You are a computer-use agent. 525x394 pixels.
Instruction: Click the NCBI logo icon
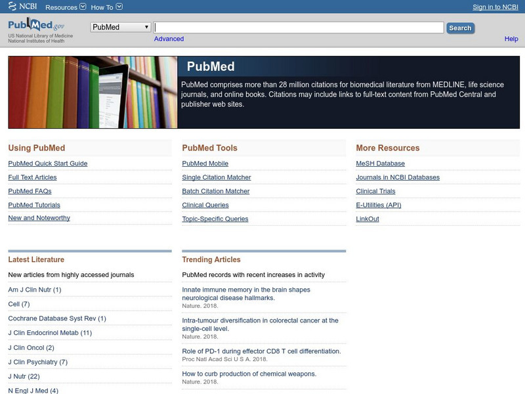point(22,6)
